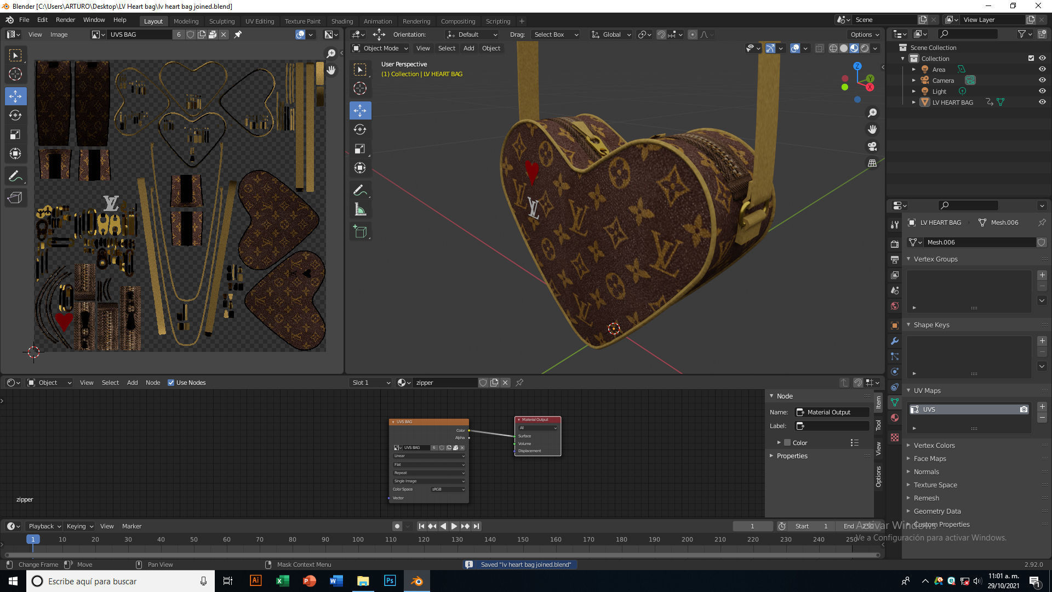
Task: Toggle the Use Nodes checkbox
Action: [171, 383]
